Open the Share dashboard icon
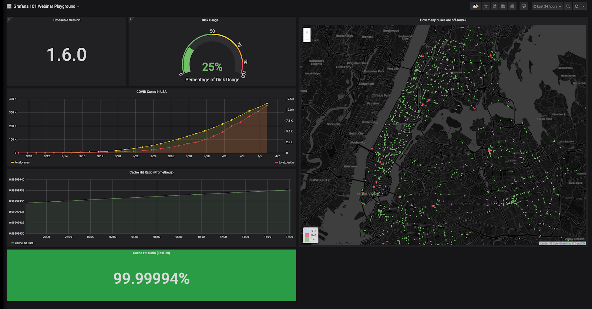The image size is (592, 309). point(495,6)
